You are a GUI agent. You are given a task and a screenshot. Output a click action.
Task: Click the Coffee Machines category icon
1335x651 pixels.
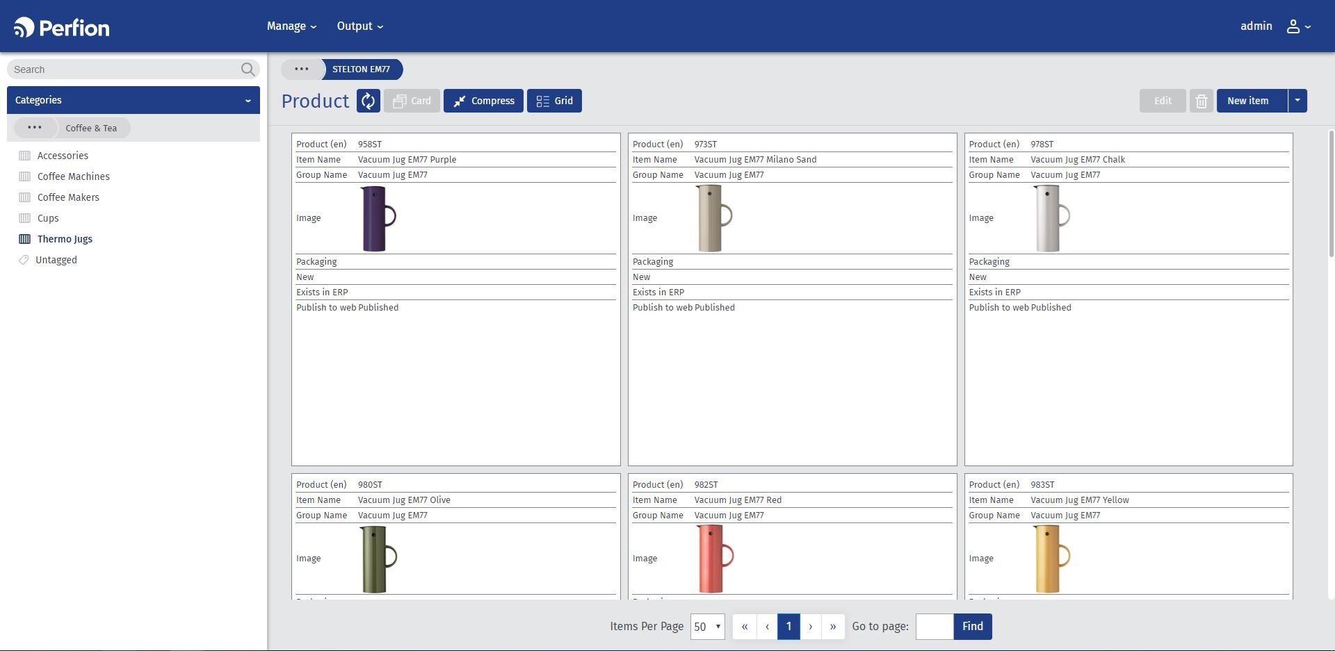pyautogui.click(x=24, y=176)
